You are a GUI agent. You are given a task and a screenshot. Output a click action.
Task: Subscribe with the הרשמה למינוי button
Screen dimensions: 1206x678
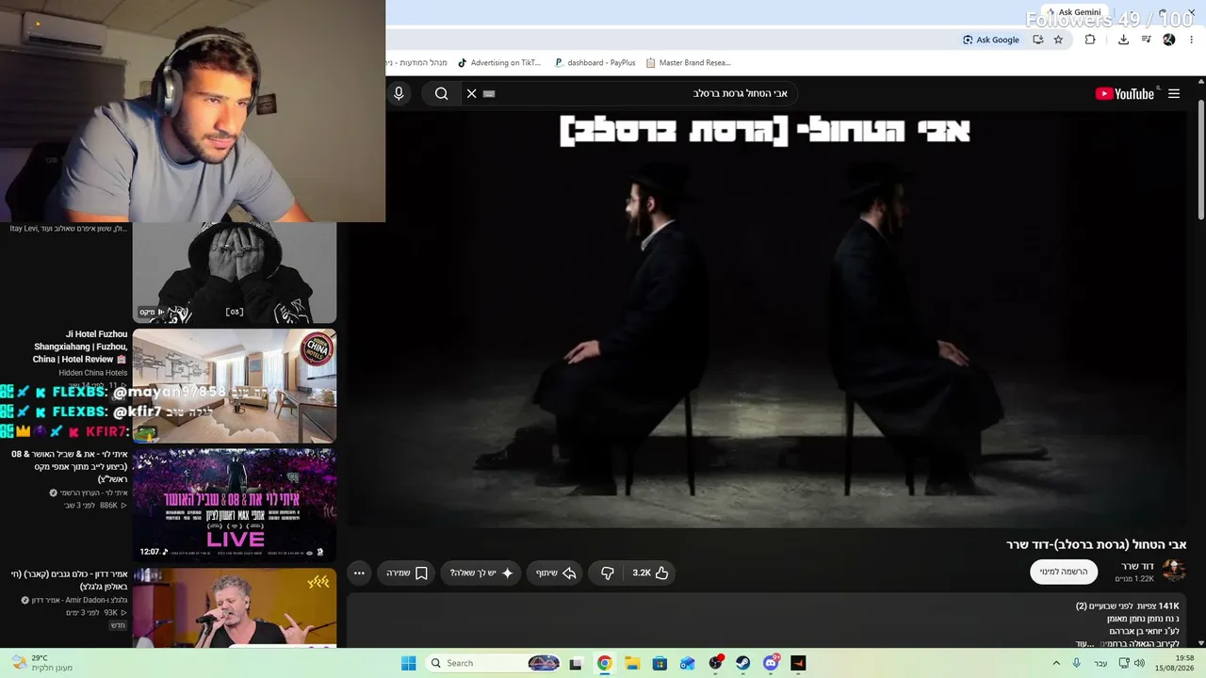[1064, 572]
